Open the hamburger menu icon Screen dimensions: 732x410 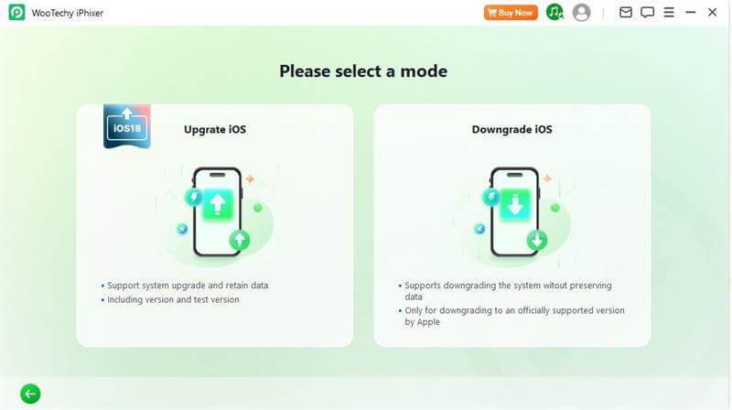click(669, 12)
